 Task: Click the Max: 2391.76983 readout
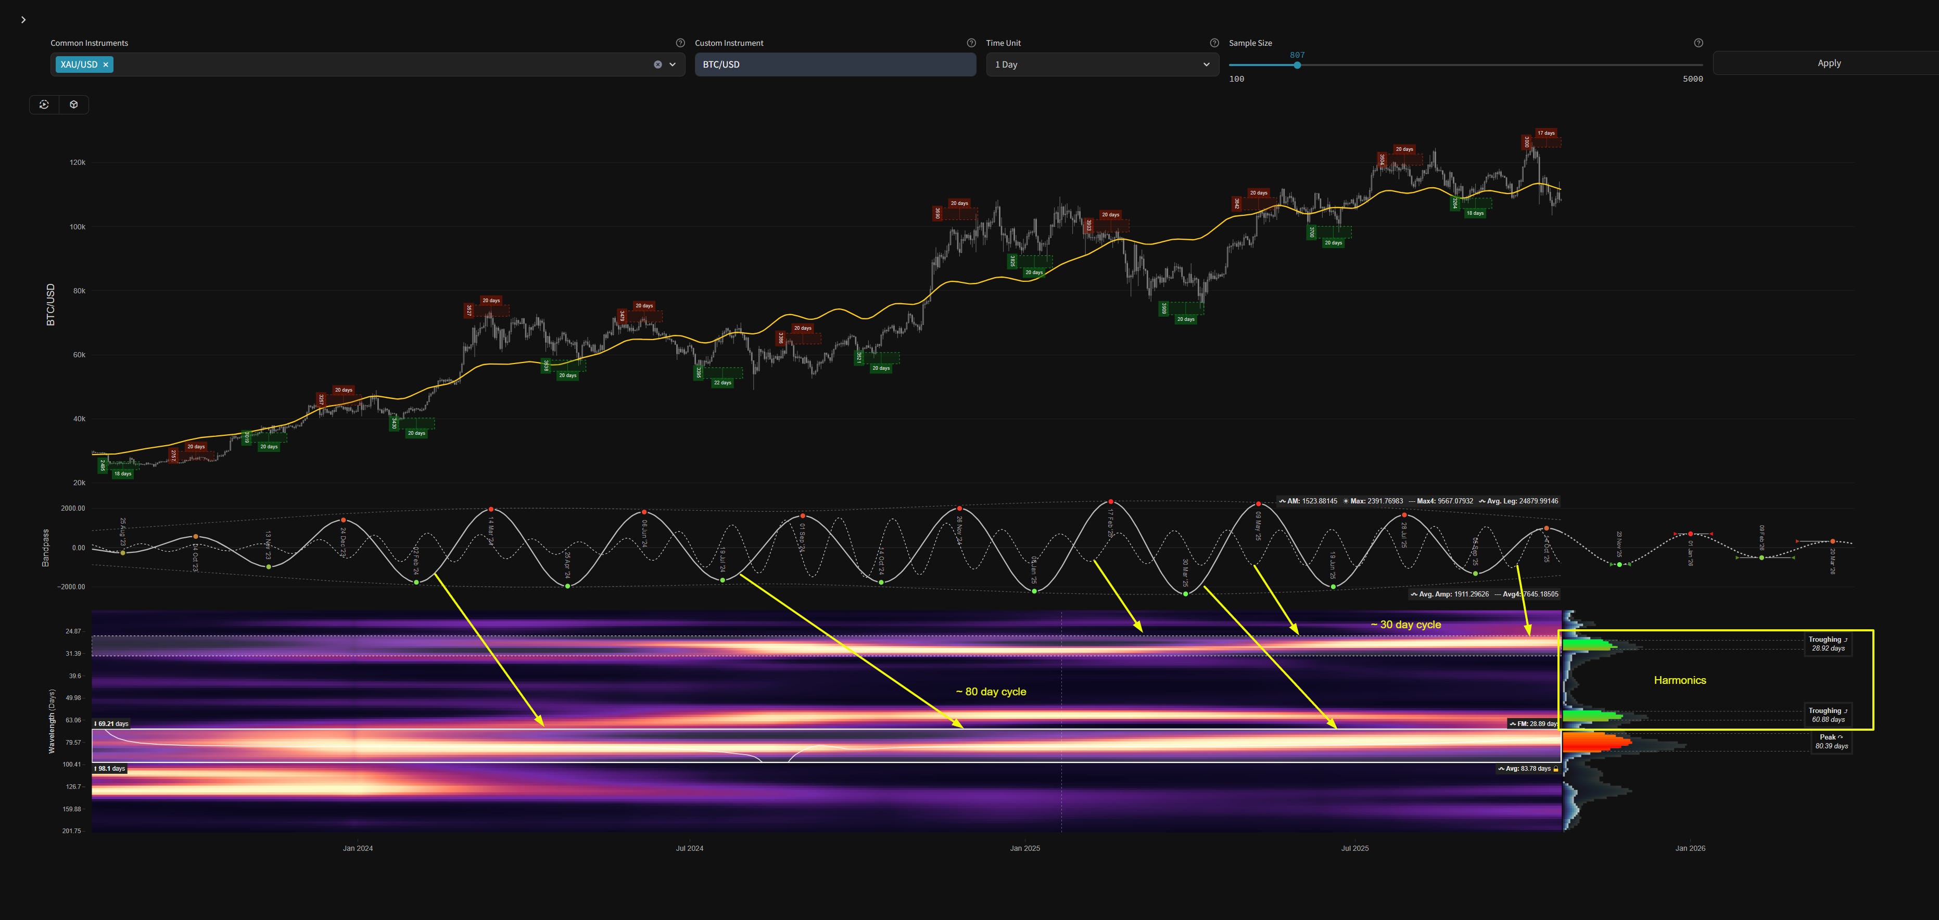pos(1373,501)
